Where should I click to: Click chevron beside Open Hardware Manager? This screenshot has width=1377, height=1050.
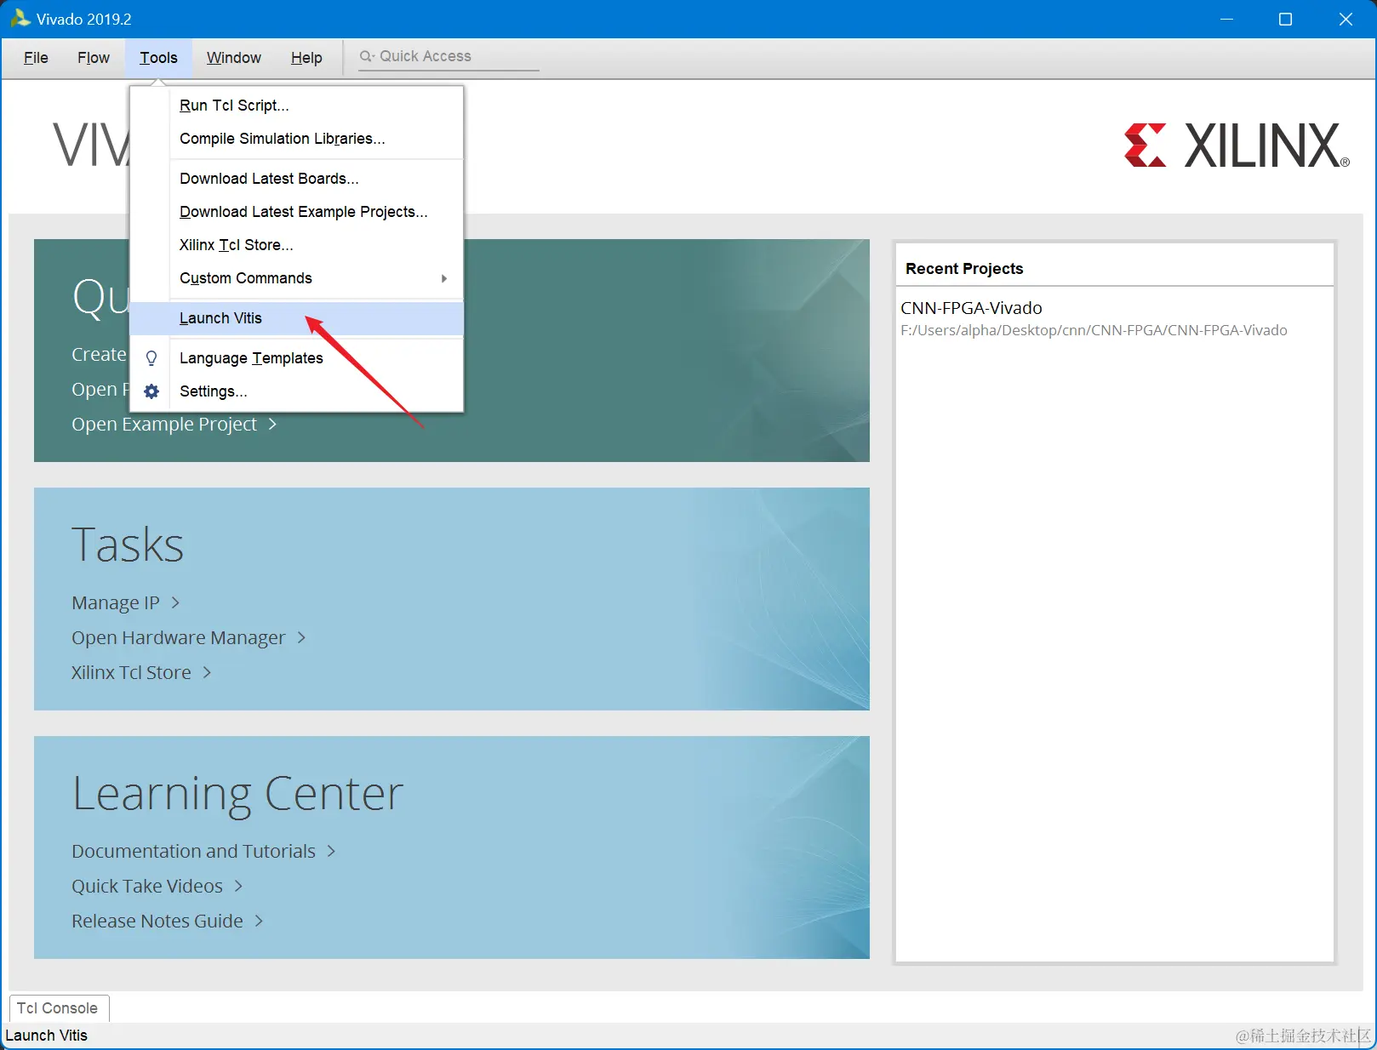(x=301, y=637)
